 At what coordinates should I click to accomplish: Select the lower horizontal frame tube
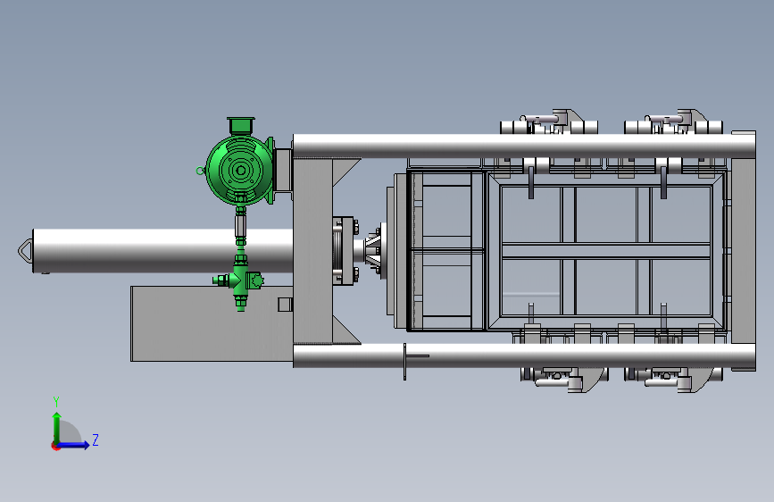point(523,356)
